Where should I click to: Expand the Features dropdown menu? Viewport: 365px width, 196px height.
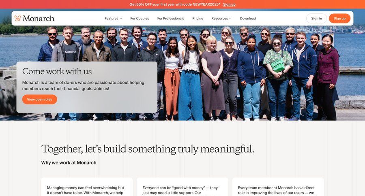tap(113, 18)
